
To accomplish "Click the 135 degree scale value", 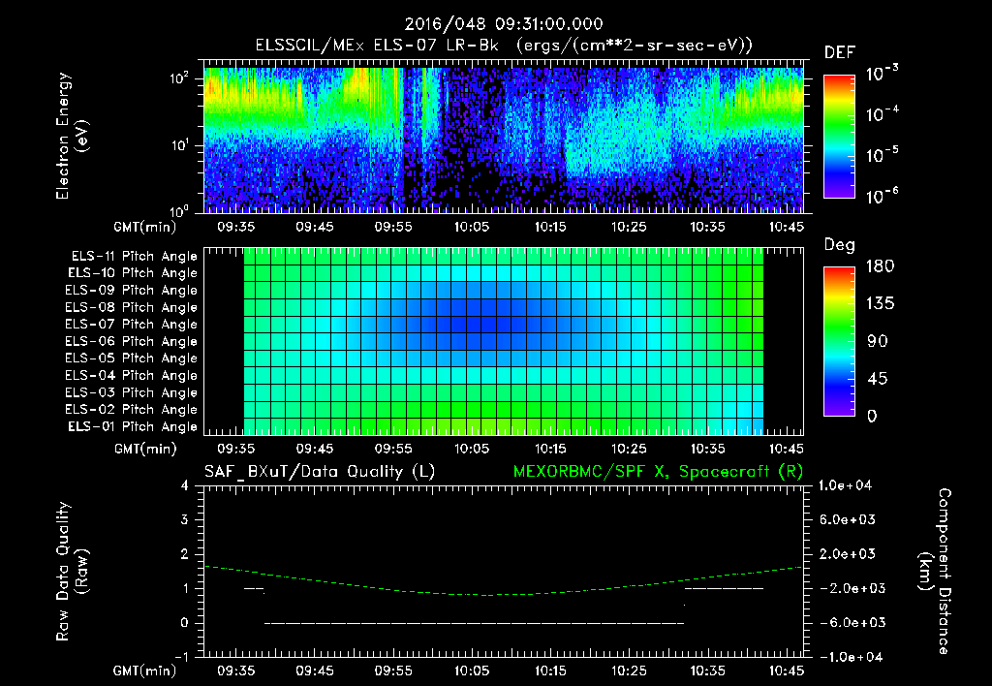I will [880, 303].
